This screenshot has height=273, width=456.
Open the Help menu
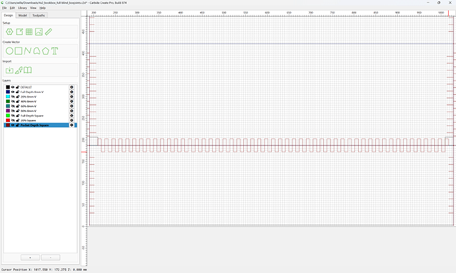coord(42,8)
